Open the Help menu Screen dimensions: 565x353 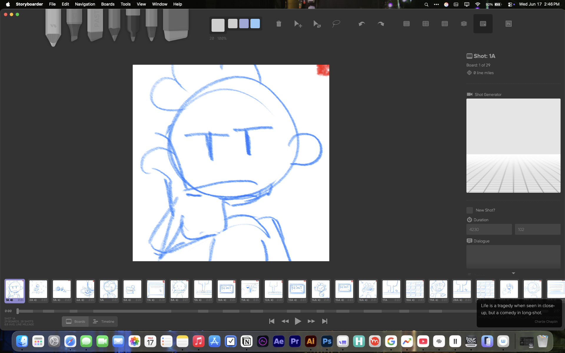pos(177,4)
